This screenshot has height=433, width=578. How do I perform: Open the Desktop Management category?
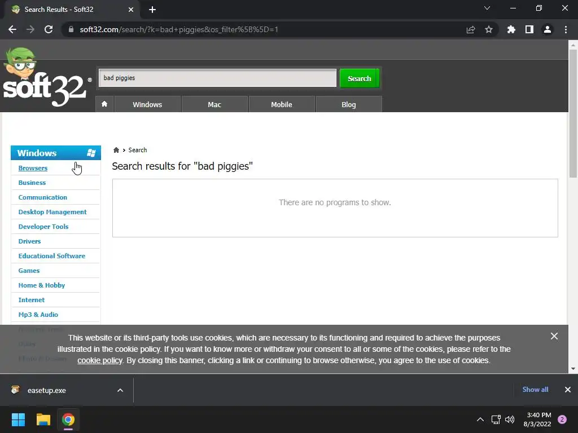point(52,212)
